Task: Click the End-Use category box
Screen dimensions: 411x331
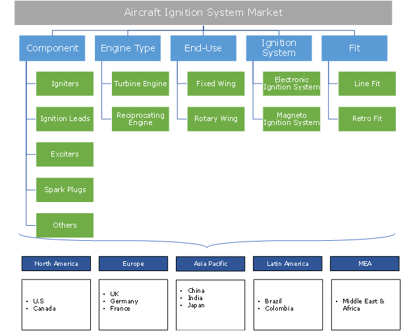Action: [203, 48]
